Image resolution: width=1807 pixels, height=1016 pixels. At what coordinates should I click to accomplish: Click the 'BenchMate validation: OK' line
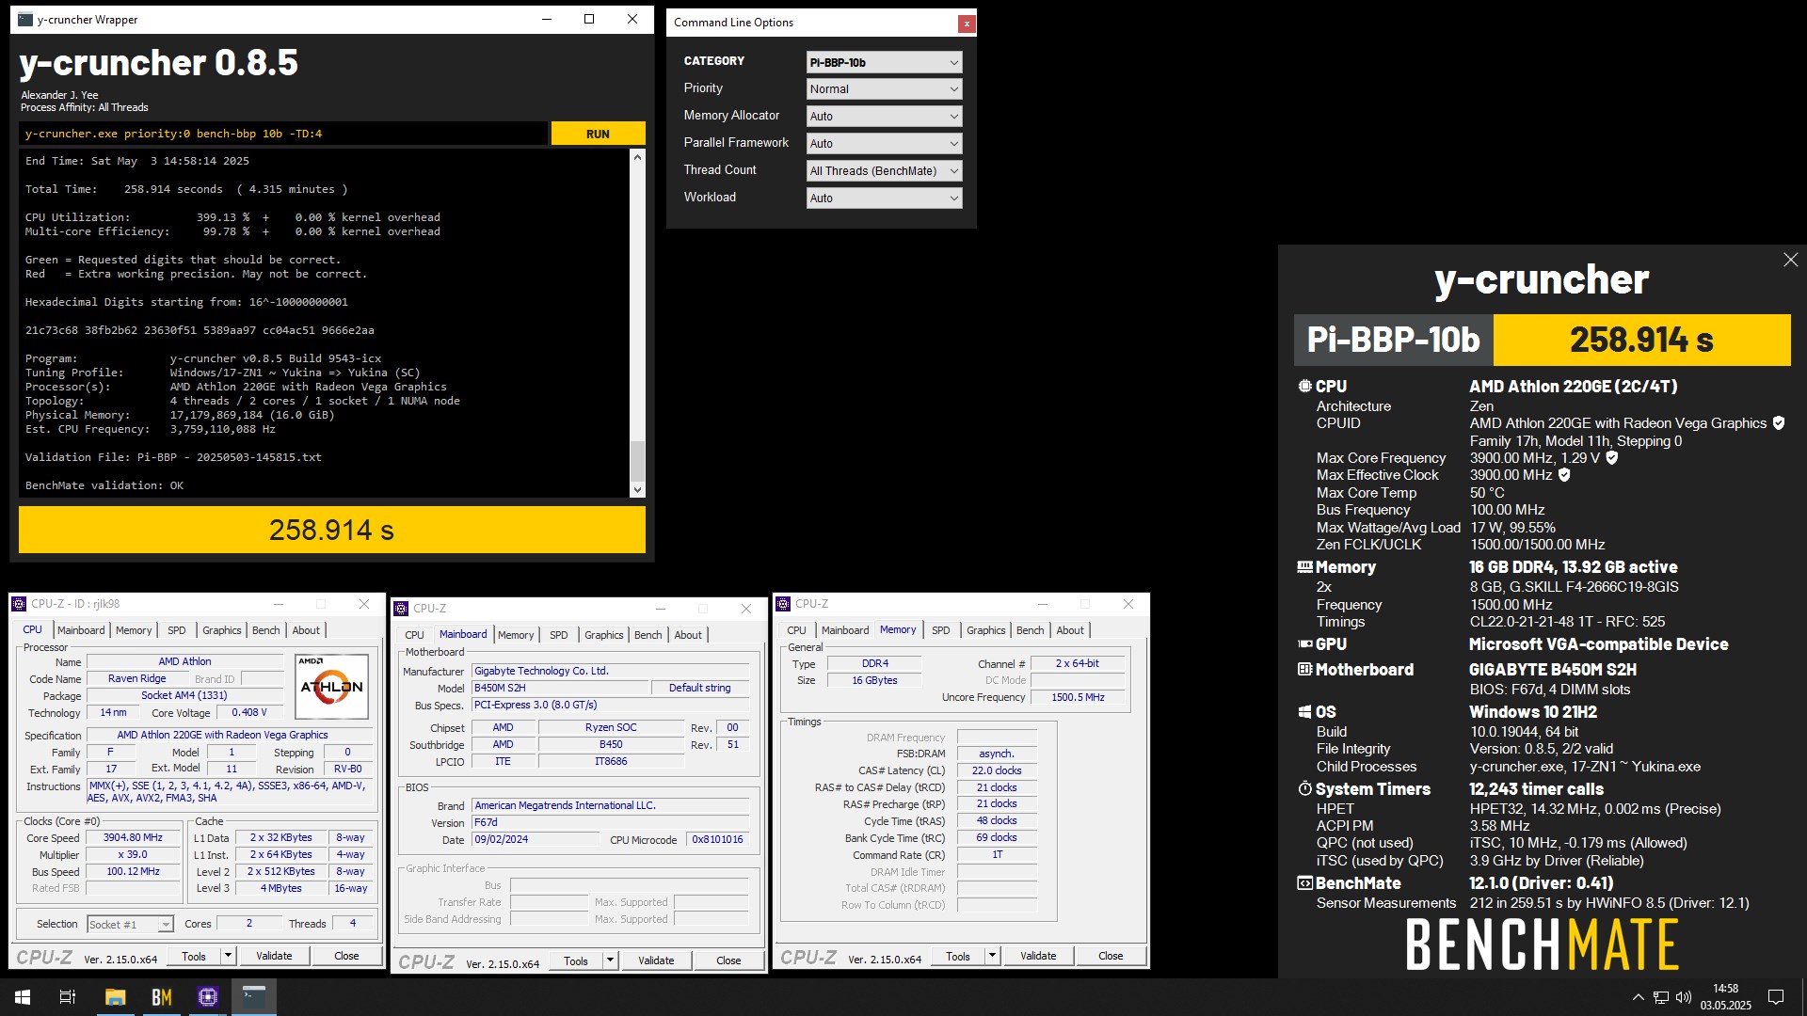(104, 485)
